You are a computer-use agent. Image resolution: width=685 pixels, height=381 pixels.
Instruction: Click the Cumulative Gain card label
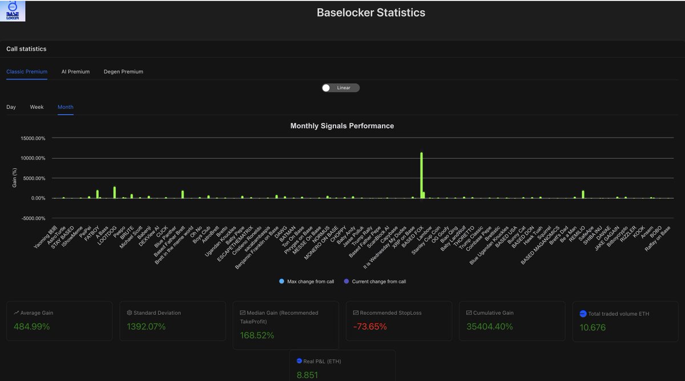pos(493,313)
